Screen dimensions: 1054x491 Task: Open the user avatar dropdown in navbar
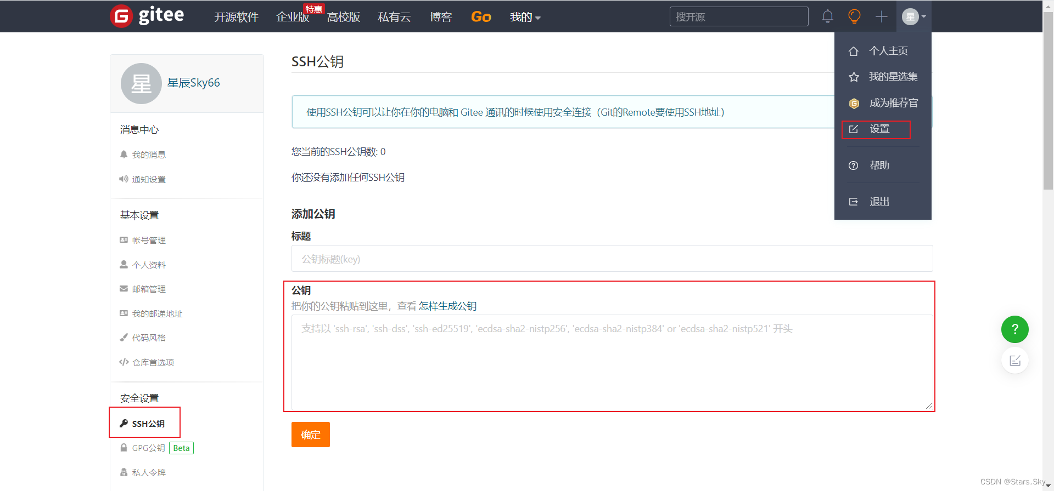(x=914, y=16)
